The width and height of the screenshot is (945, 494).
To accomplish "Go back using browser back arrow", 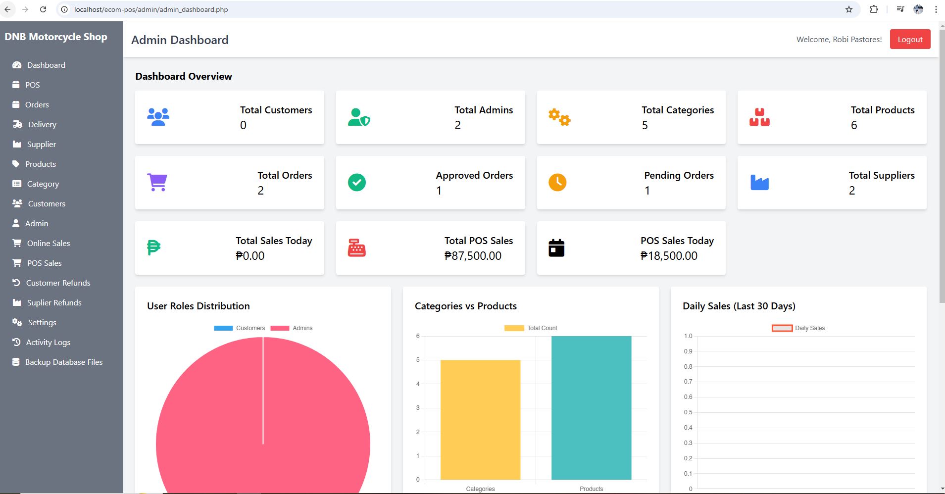I will [x=7, y=9].
